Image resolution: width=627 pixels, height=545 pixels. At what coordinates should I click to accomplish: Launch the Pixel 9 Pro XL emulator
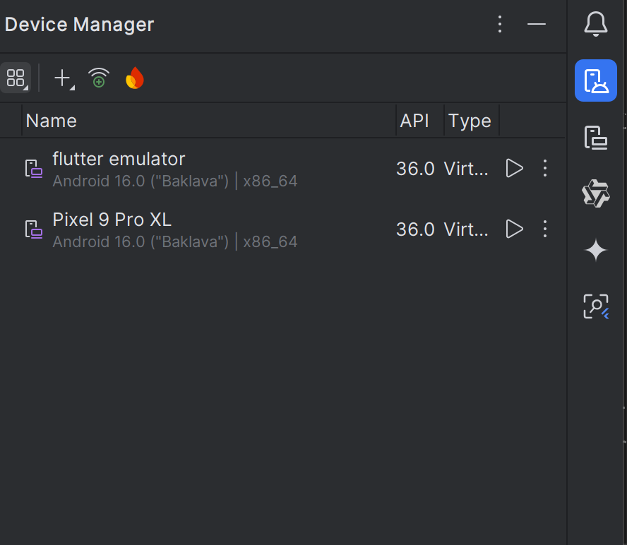point(514,229)
